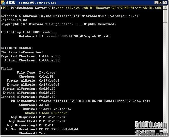The width and height of the screenshot is (169, 137).
Task: Click cbDbPage value 32768
Action: click(x=44, y=105)
